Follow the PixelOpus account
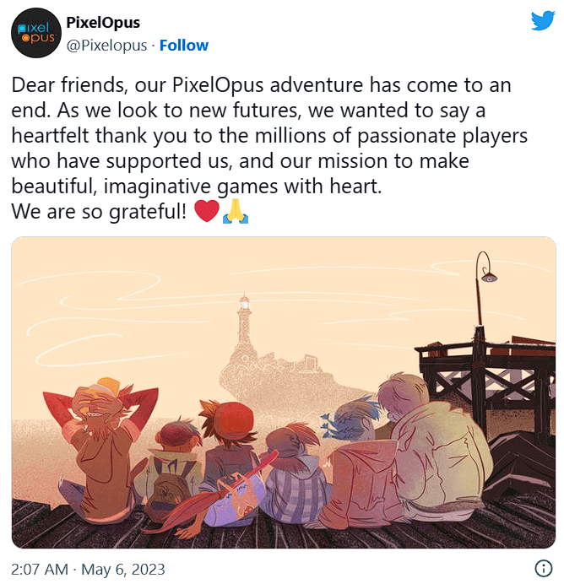 click(x=184, y=46)
